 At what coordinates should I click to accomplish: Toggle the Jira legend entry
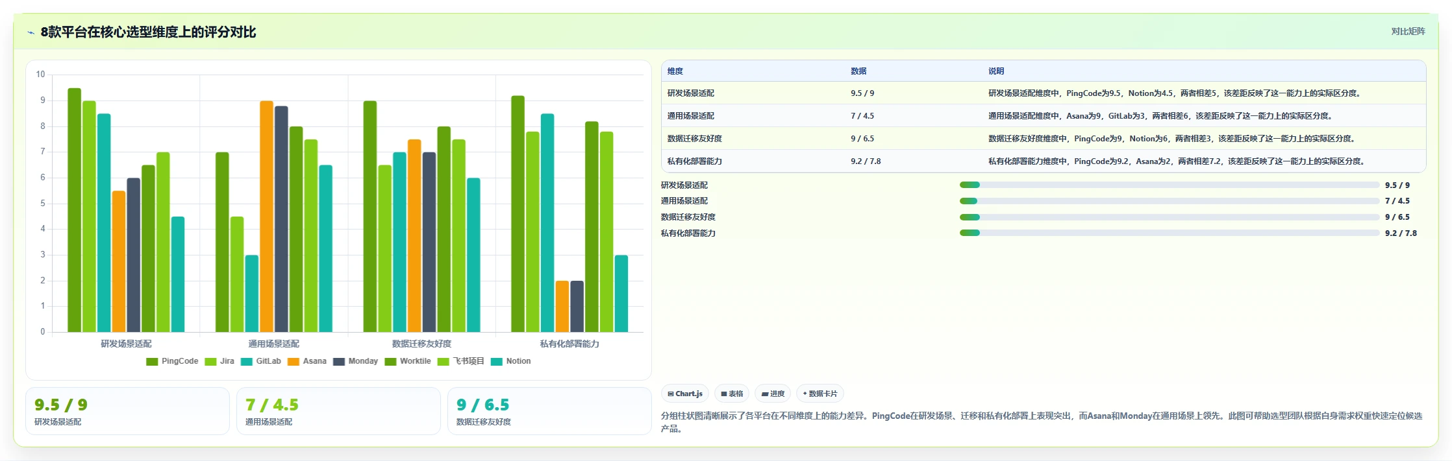click(219, 361)
